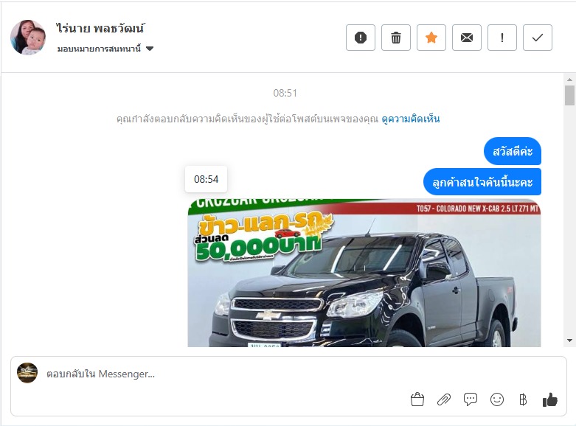The image size is (576, 426).
Task: Click the 08:51 timestamp in the chat
Action: (285, 93)
